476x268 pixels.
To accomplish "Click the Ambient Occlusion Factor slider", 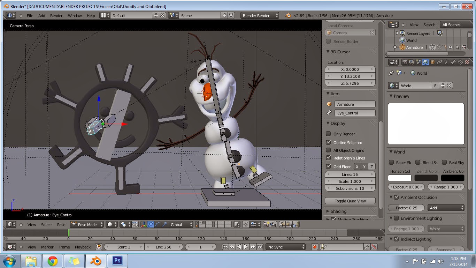I will [406, 208].
